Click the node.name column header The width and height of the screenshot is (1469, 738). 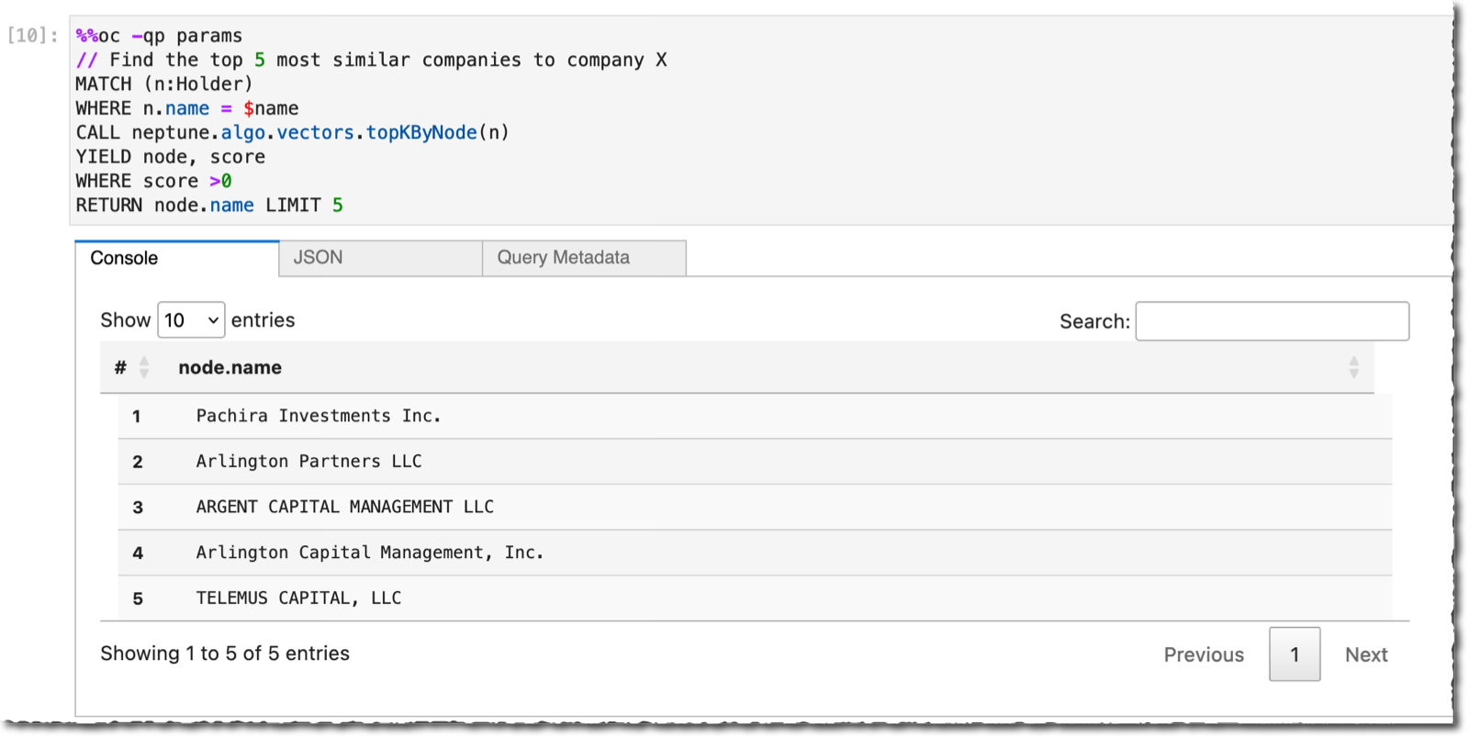(230, 367)
